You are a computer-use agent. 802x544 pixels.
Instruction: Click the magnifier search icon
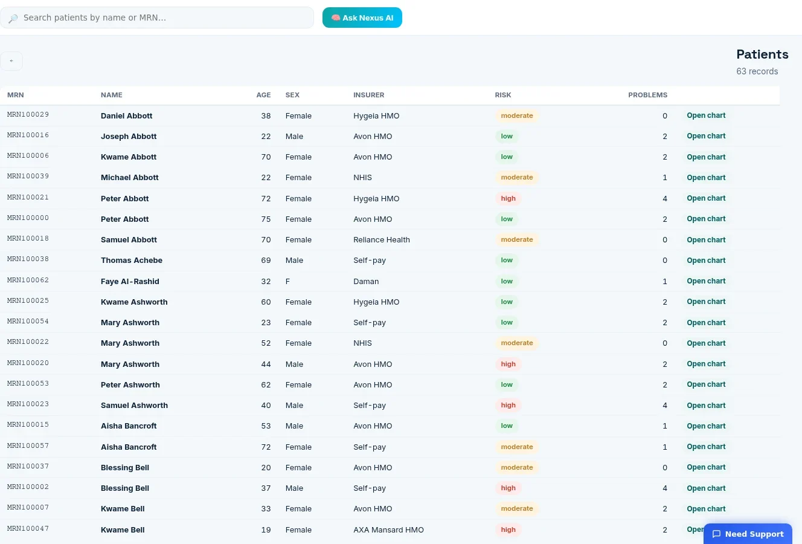[13, 18]
